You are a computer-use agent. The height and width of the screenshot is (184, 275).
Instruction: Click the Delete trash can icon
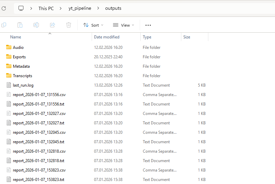click(69, 25)
